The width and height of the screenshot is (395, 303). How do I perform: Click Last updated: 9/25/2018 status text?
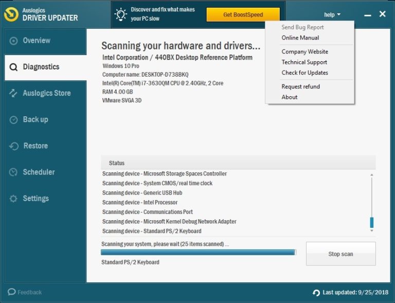click(x=355, y=292)
